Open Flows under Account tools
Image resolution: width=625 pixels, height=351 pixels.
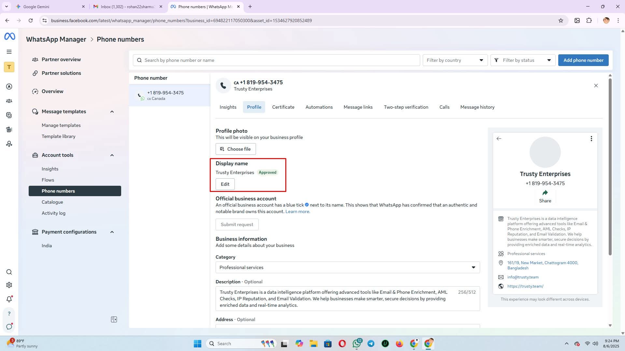pos(48,180)
